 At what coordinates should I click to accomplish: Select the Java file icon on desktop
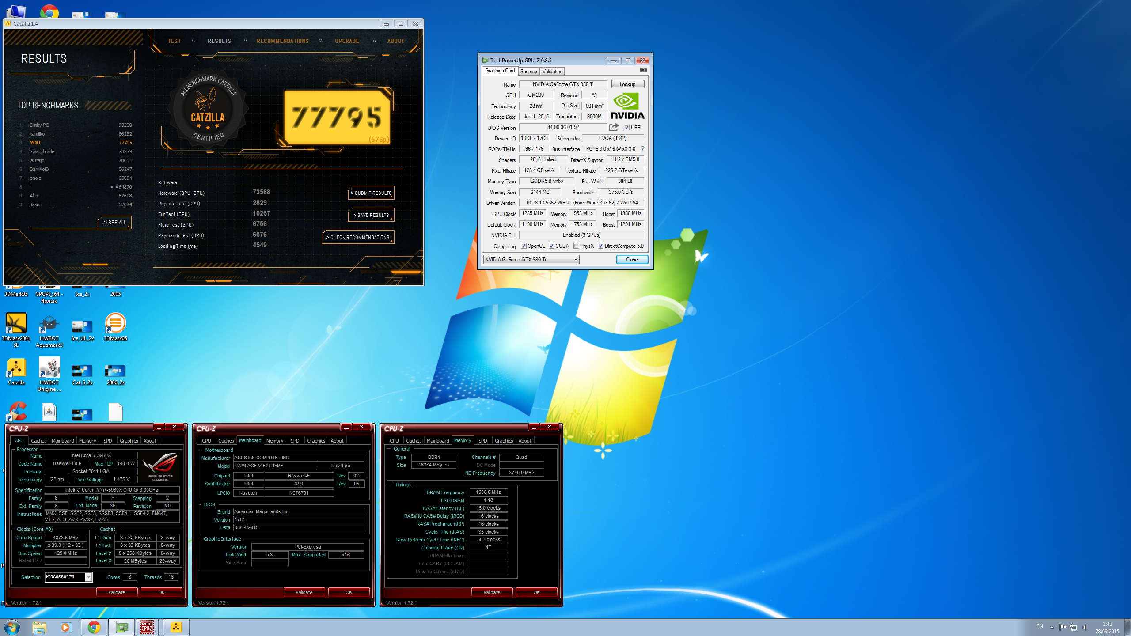coord(49,411)
